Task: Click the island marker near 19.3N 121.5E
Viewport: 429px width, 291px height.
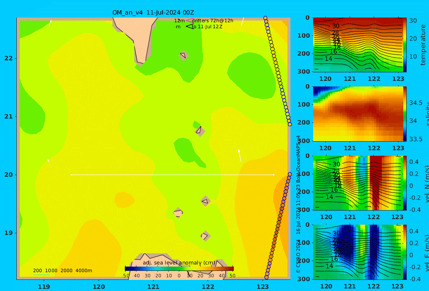Action: tap(178, 213)
